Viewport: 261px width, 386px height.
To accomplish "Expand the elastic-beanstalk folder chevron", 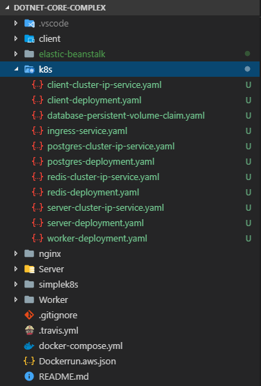I will (16, 54).
